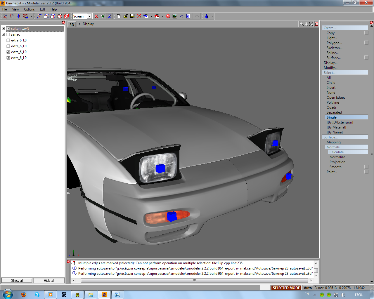The width and height of the screenshot is (374, 299).
Task: Open the materials editor red sphere icon
Action: point(168,16)
